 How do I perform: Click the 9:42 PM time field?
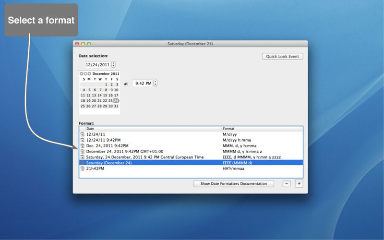tap(143, 83)
